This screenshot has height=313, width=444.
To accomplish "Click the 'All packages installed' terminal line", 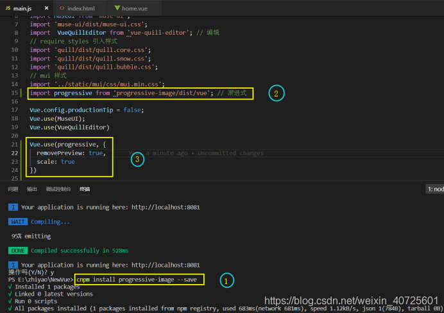I will point(225,309).
